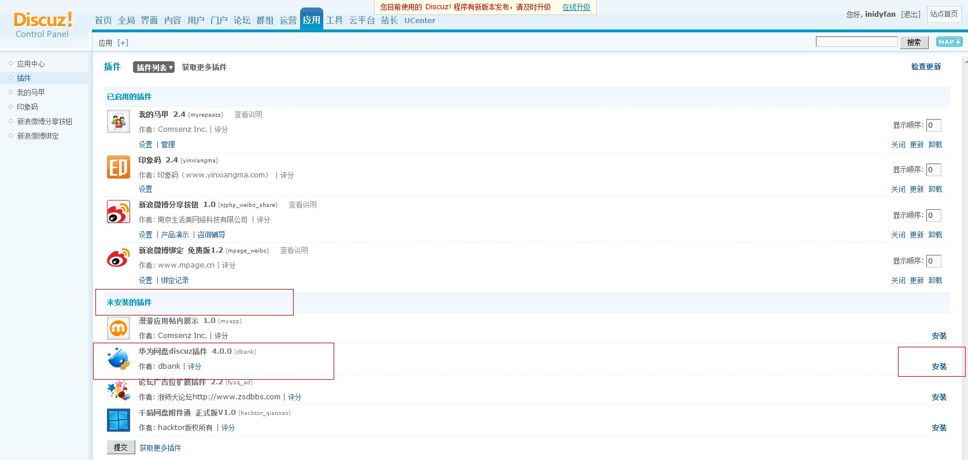Viewport: 968px width, 460px height.
Task: Click the 印象码 plugin icon
Action: click(x=119, y=167)
